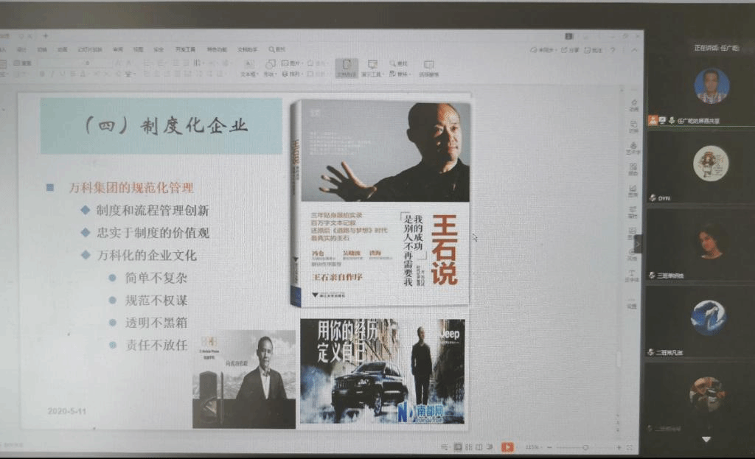Select the bullet 忠实于制度的价值观
The image size is (755, 459).
click(x=153, y=233)
